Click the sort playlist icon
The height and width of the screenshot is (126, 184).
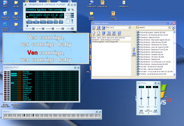[x=103, y=33]
